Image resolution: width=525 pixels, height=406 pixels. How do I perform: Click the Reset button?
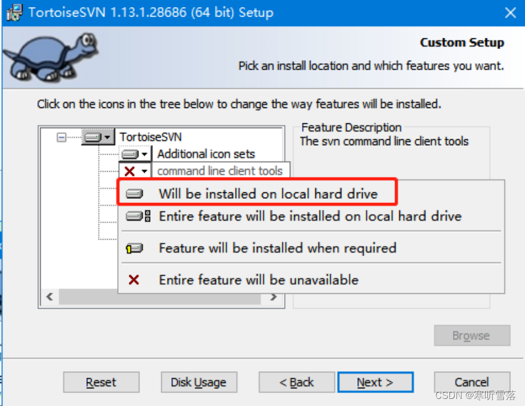click(101, 382)
